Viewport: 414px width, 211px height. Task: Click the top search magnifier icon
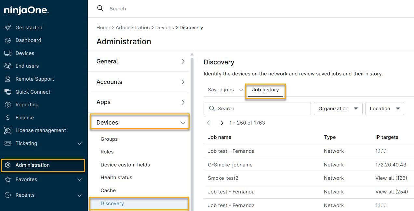[x=100, y=8]
